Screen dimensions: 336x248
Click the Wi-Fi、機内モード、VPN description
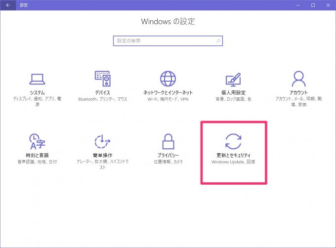[x=168, y=99]
